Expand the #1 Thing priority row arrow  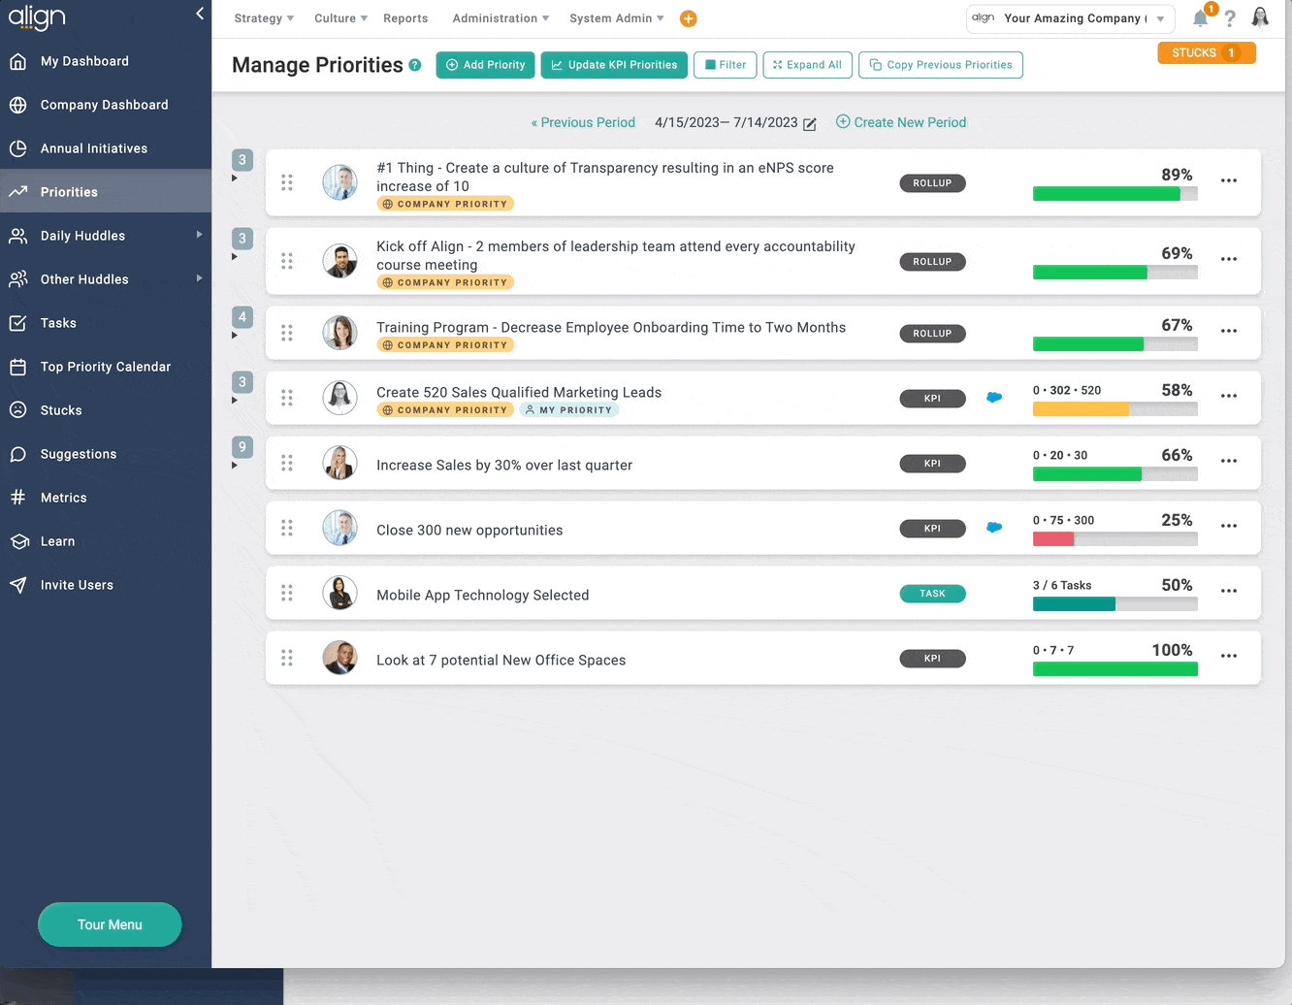click(x=235, y=178)
